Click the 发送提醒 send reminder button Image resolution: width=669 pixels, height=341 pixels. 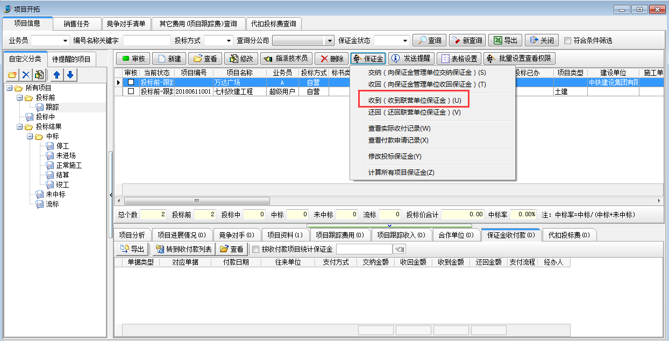point(411,59)
